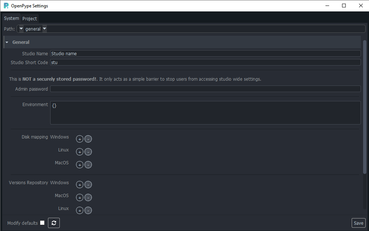Screen dimensions: 369x231
Task: Switch to the Project tab
Action: [x=29, y=18]
